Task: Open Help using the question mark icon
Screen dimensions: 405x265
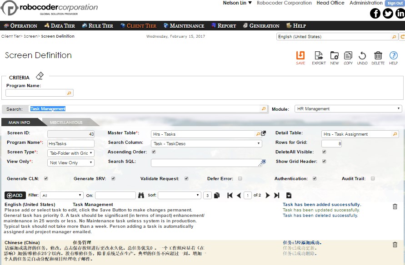Action: pos(394,55)
